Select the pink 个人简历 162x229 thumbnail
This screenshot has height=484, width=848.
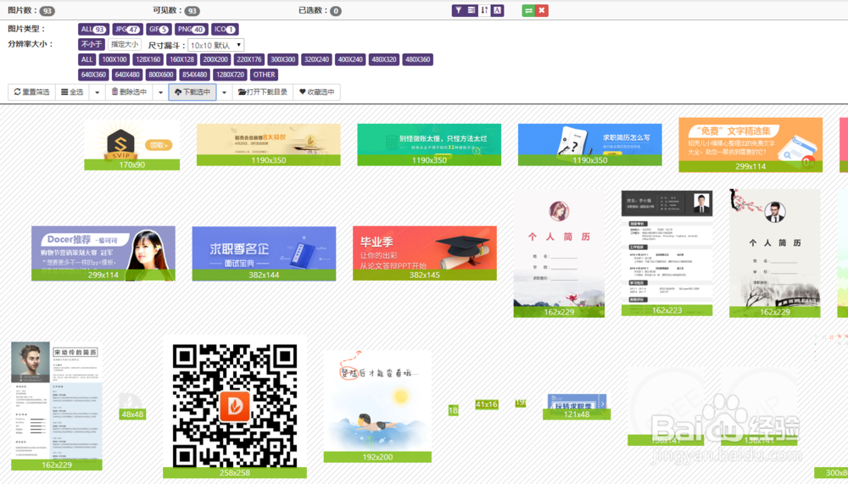559,253
